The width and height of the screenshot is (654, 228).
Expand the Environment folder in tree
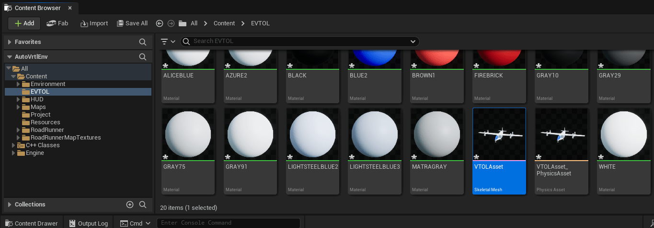18,84
